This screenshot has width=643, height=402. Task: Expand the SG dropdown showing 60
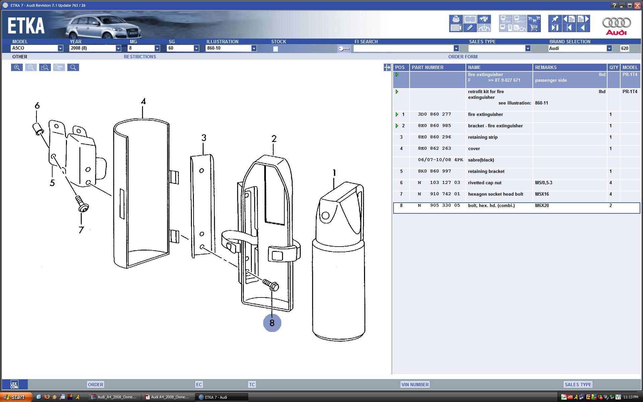196,48
